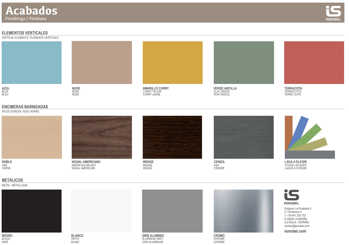Select the Amarillo Curry yellow swatch
349x245 pixels.
pyautogui.click(x=173, y=62)
